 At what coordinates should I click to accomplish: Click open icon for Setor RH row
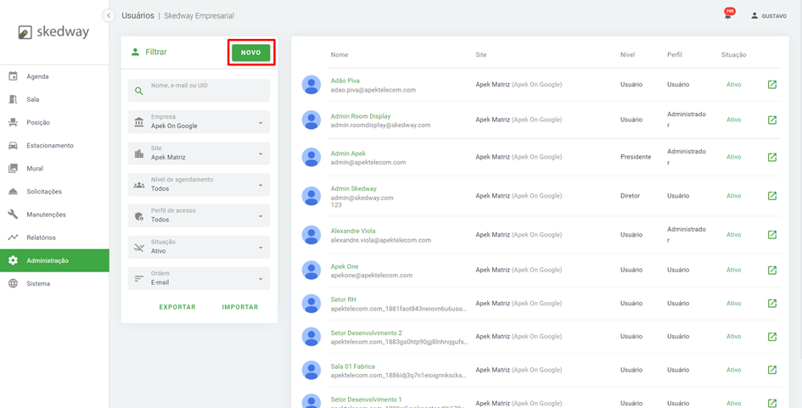coord(771,304)
